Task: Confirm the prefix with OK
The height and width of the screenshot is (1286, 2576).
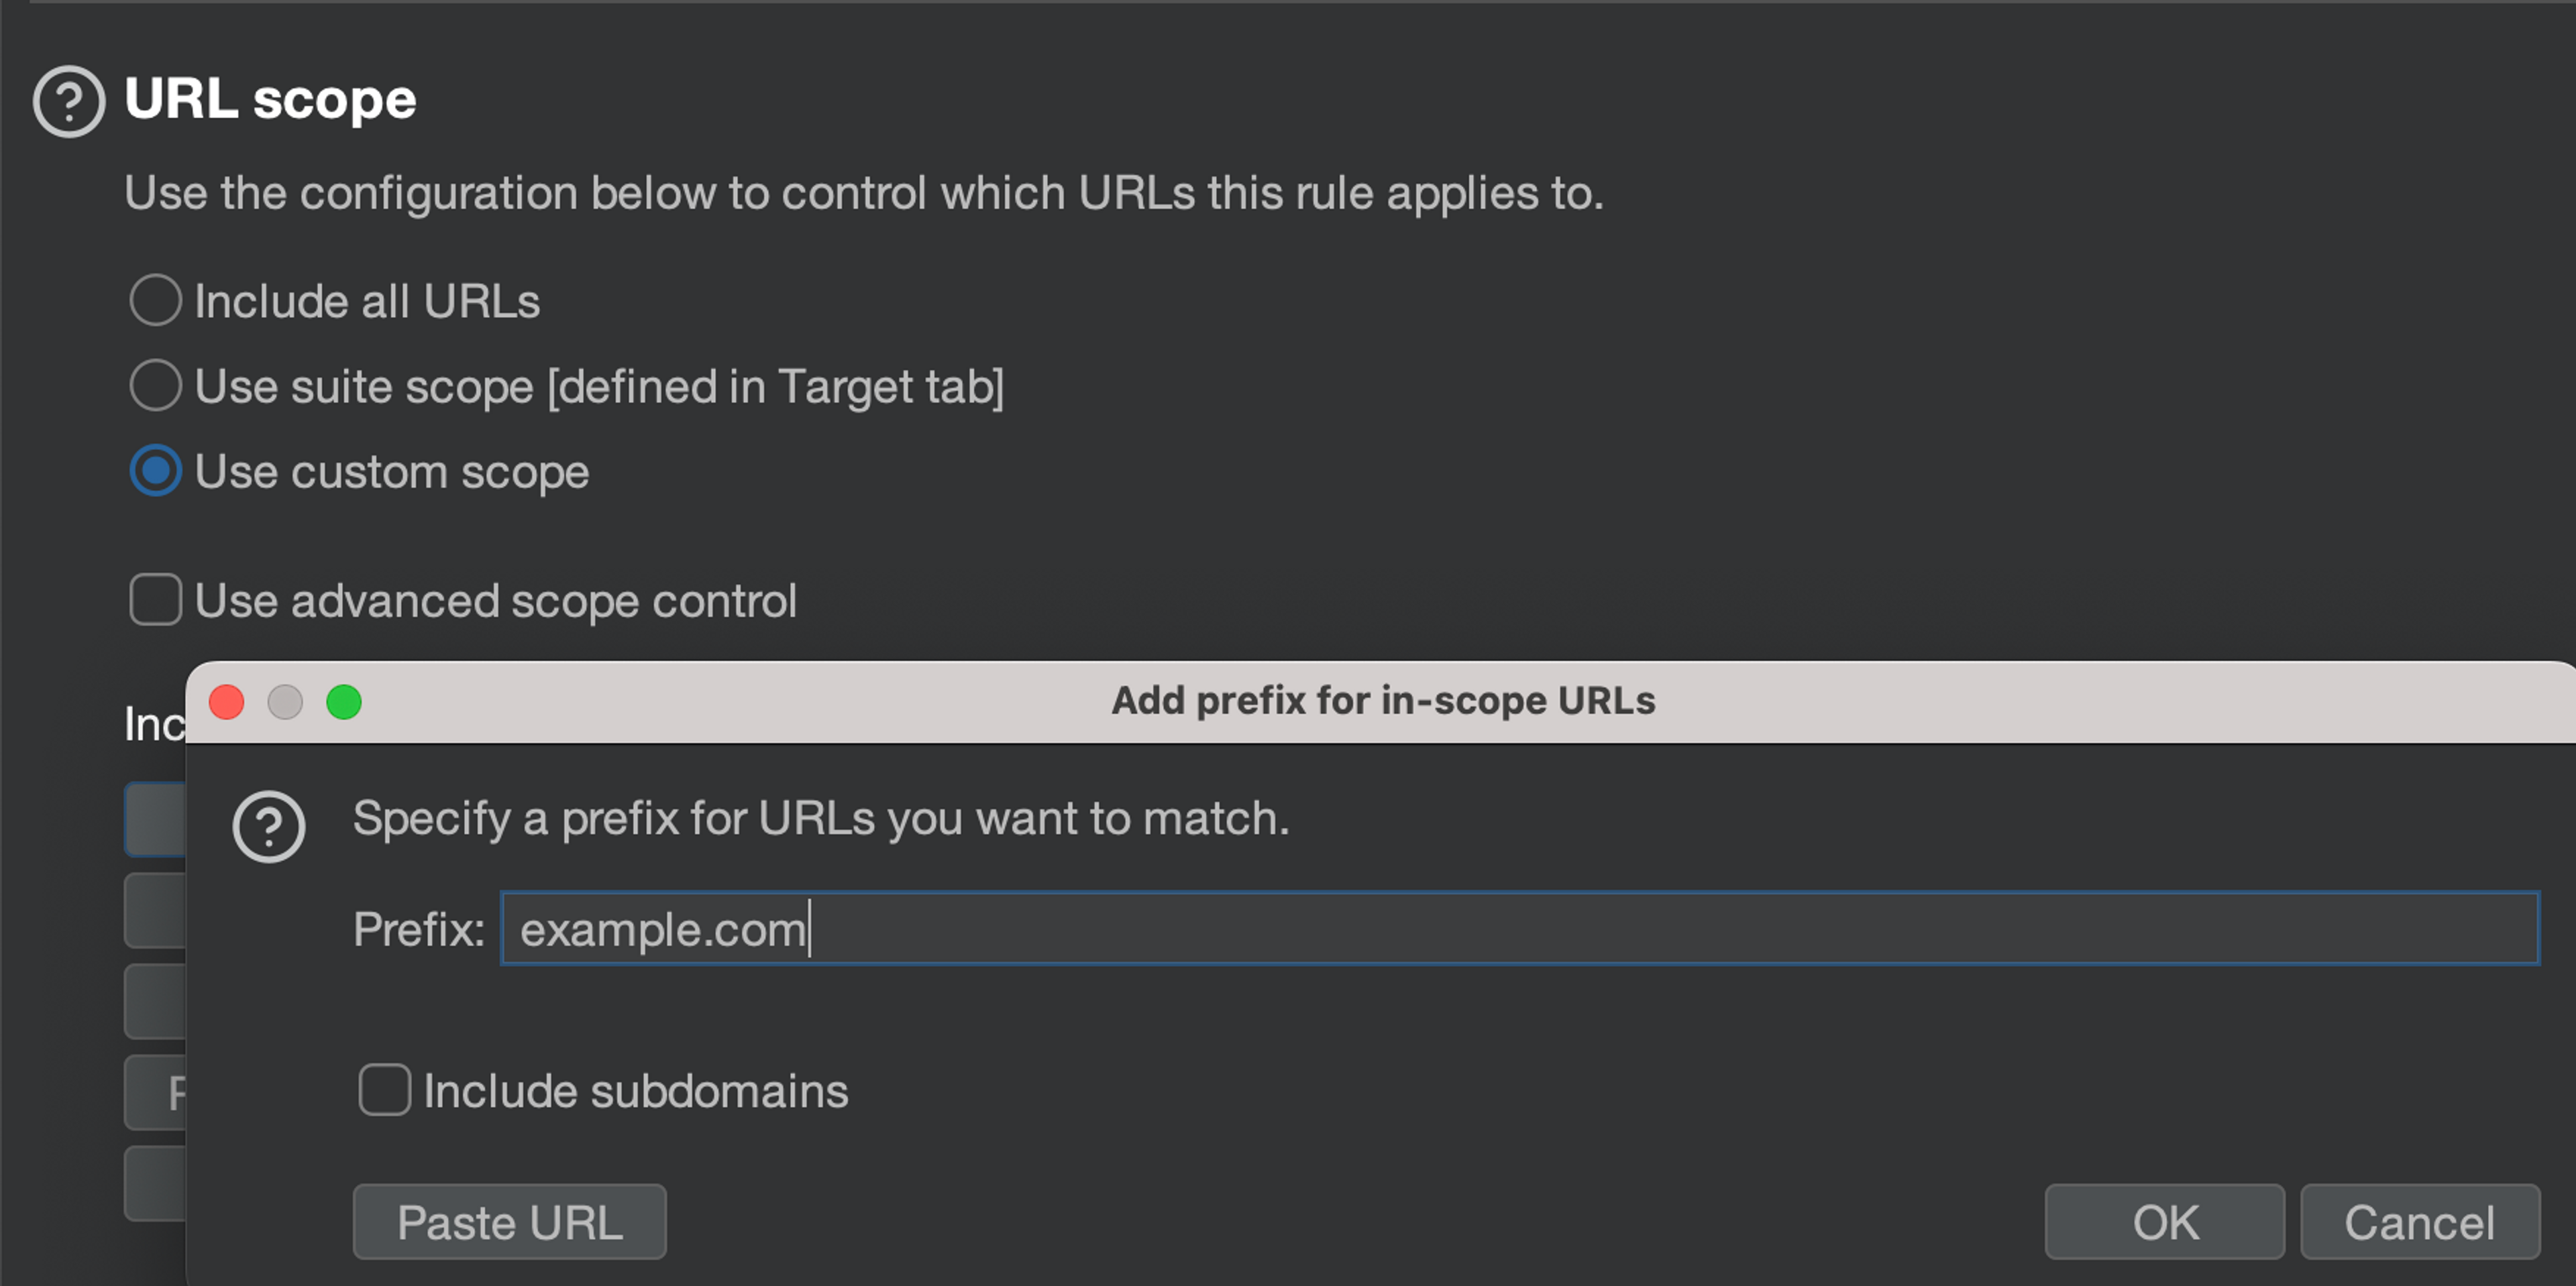Action: point(2164,1221)
